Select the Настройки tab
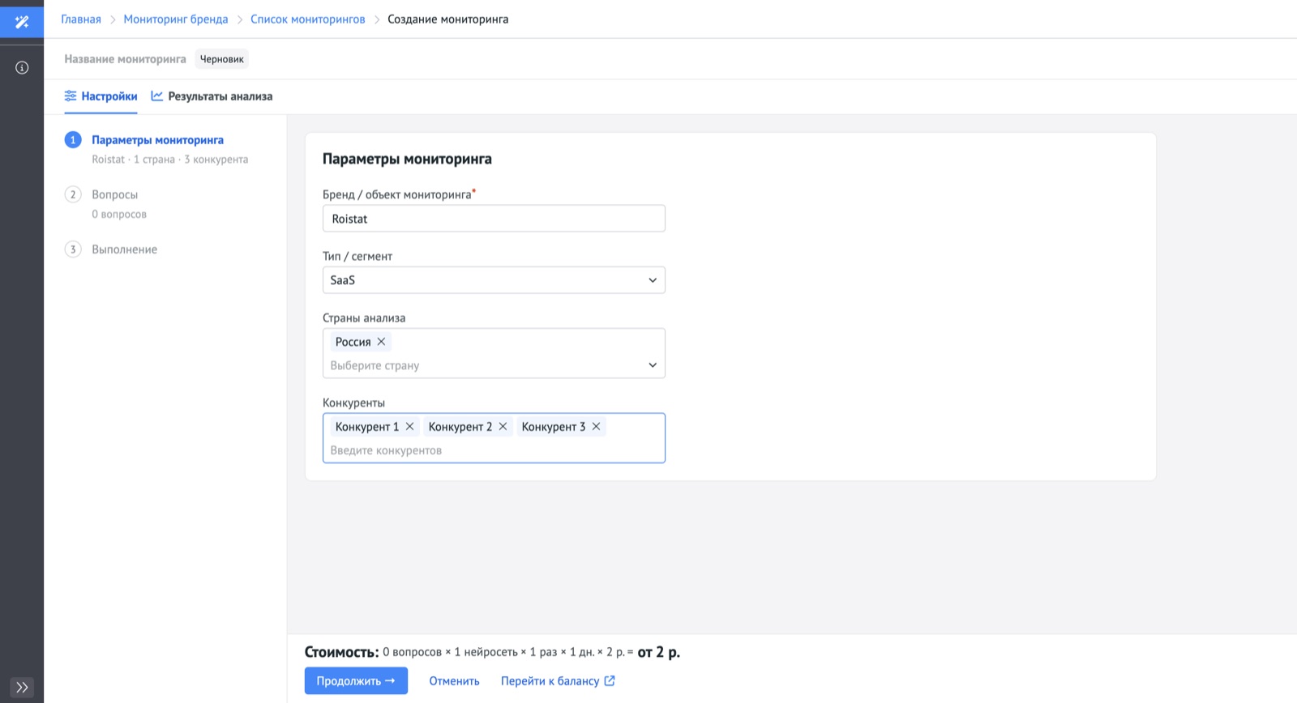This screenshot has width=1297, height=703. pos(101,96)
